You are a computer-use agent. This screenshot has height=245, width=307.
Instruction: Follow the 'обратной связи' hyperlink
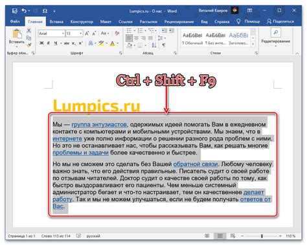[196, 164]
